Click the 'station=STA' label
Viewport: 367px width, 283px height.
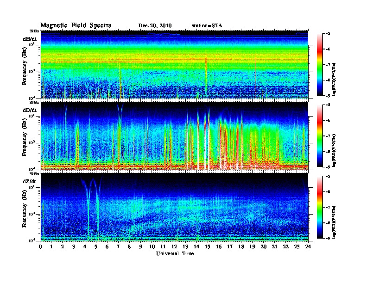[207, 26]
